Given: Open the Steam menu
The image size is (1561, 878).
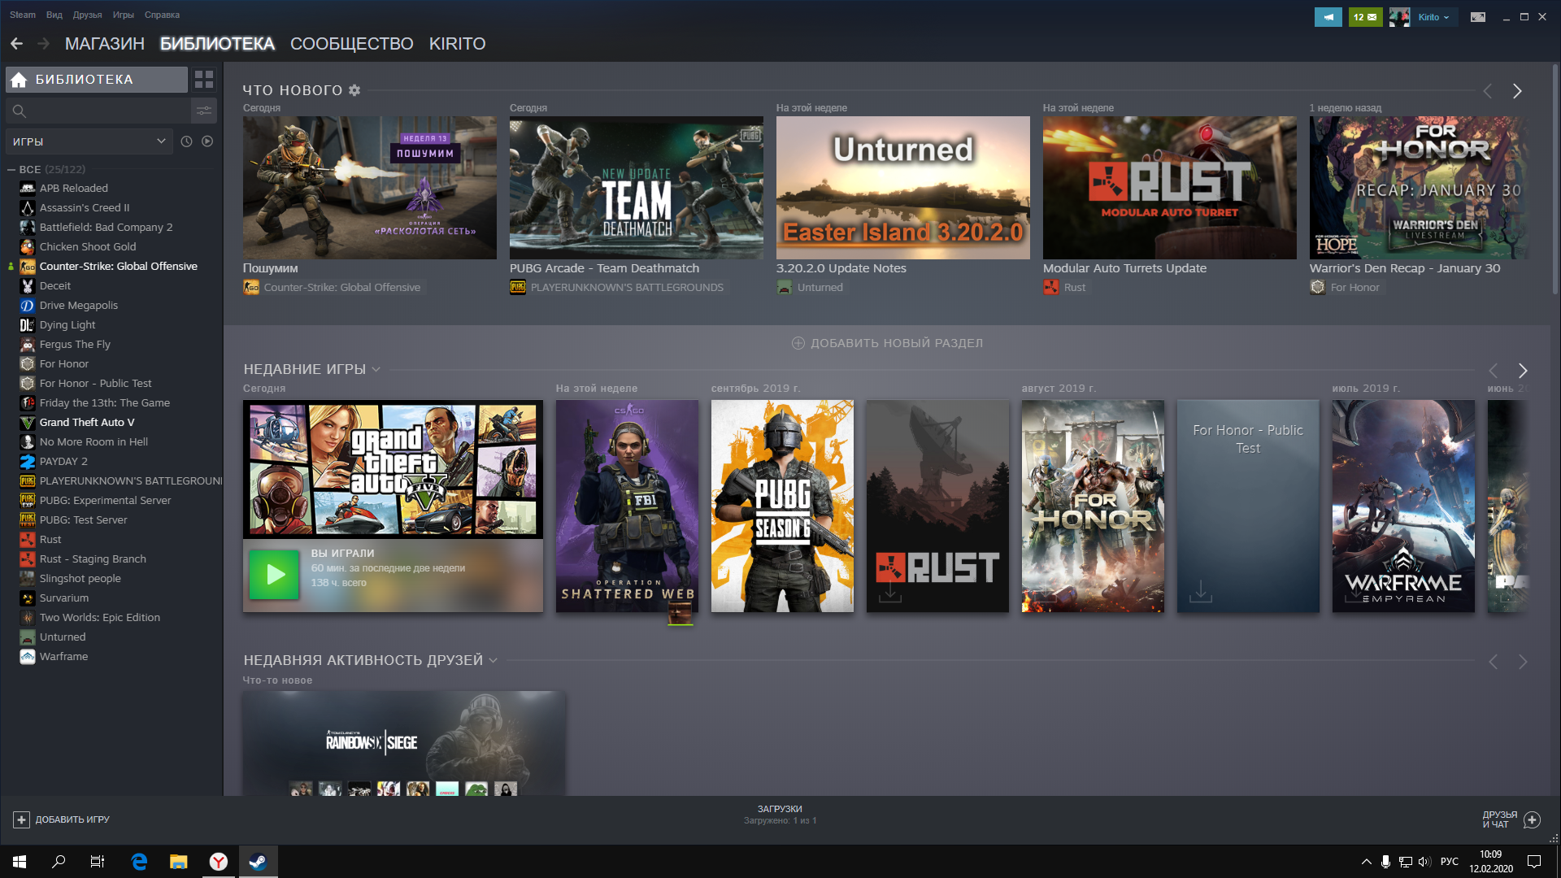Looking at the screenshot, I should pos(23,15).
